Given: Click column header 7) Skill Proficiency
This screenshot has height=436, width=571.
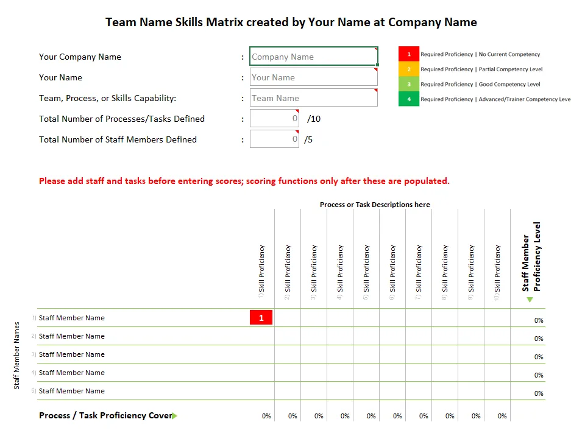Looking at the screenshot, I should (419, 272).
